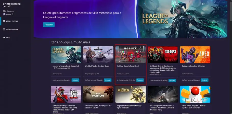Open the V4 offer thumbnail
Viewport: 232px width, 114px height.
click(163, 94)
